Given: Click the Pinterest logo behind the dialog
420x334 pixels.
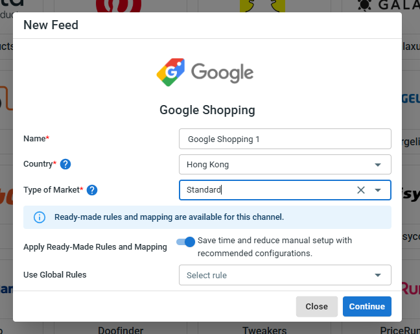Looking at the screenshot, I should [x=119, y=6].
